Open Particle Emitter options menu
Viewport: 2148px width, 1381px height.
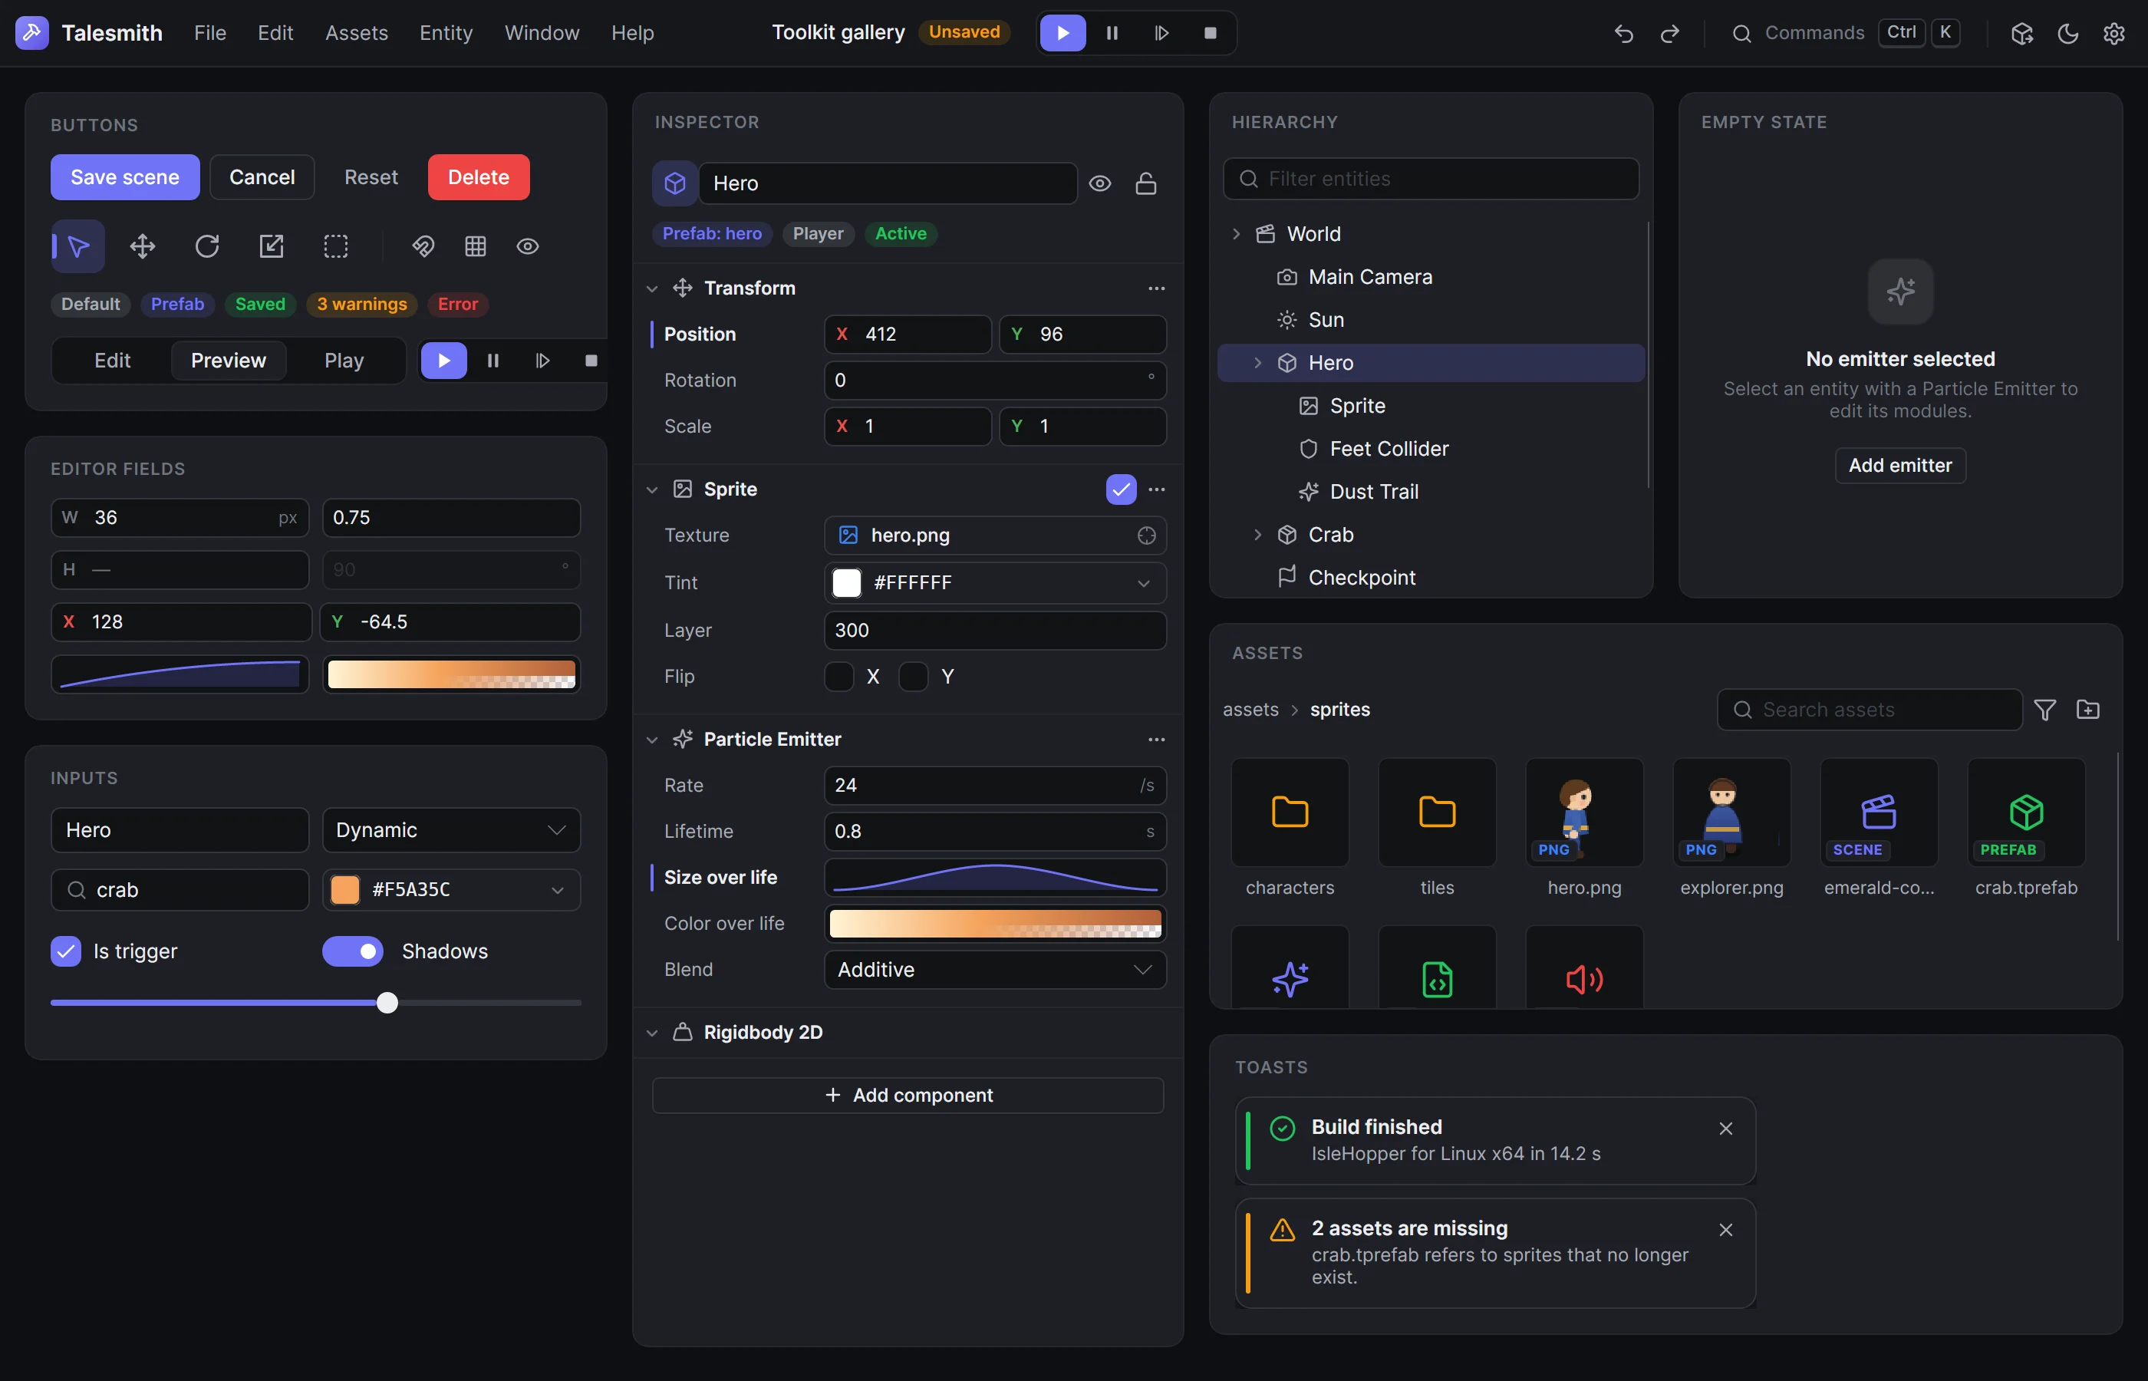click(1157, 740)
